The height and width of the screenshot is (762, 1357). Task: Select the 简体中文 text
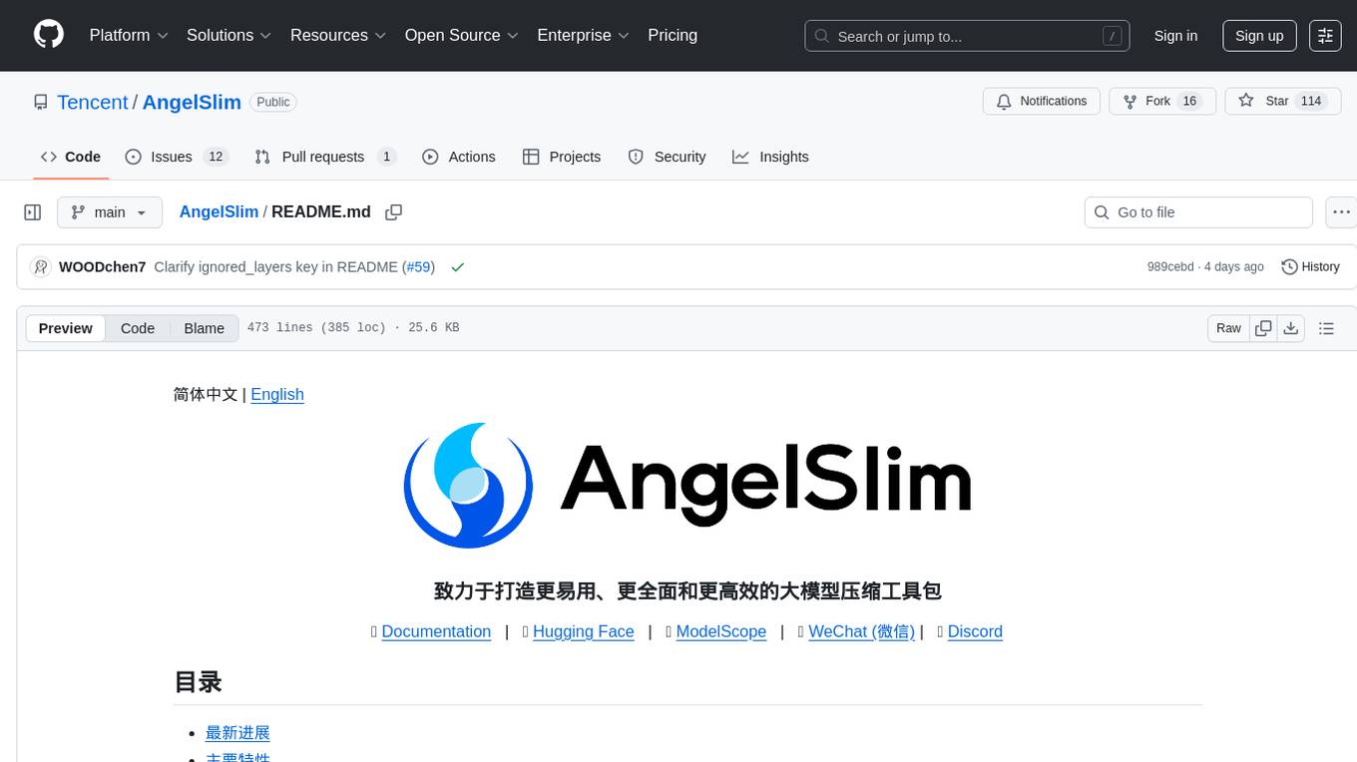pos(206,394)
